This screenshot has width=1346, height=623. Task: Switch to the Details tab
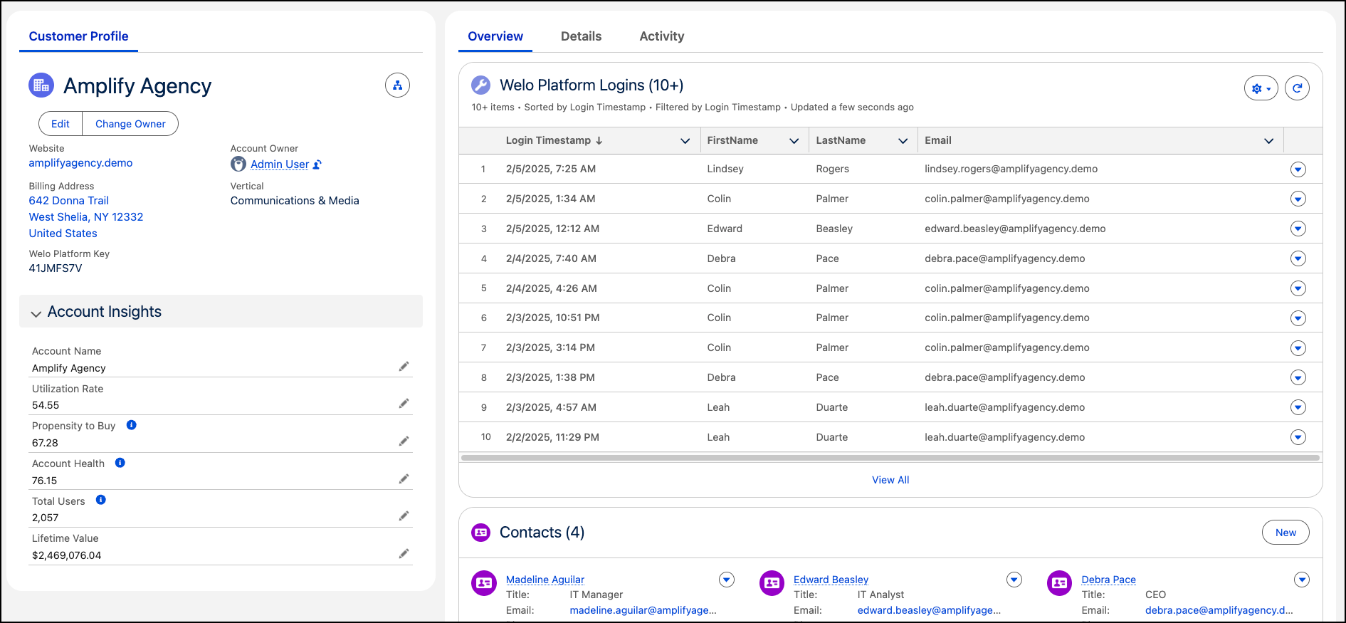pyautogui.click(x=581, y=36)
